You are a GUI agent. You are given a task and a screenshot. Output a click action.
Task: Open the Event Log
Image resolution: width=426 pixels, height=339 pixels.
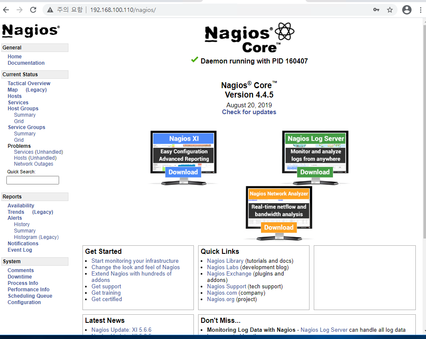coord(20,250)
